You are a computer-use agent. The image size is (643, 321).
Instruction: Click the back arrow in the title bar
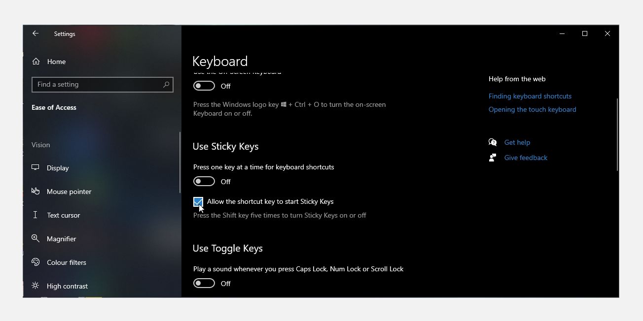tap(35, 33)
